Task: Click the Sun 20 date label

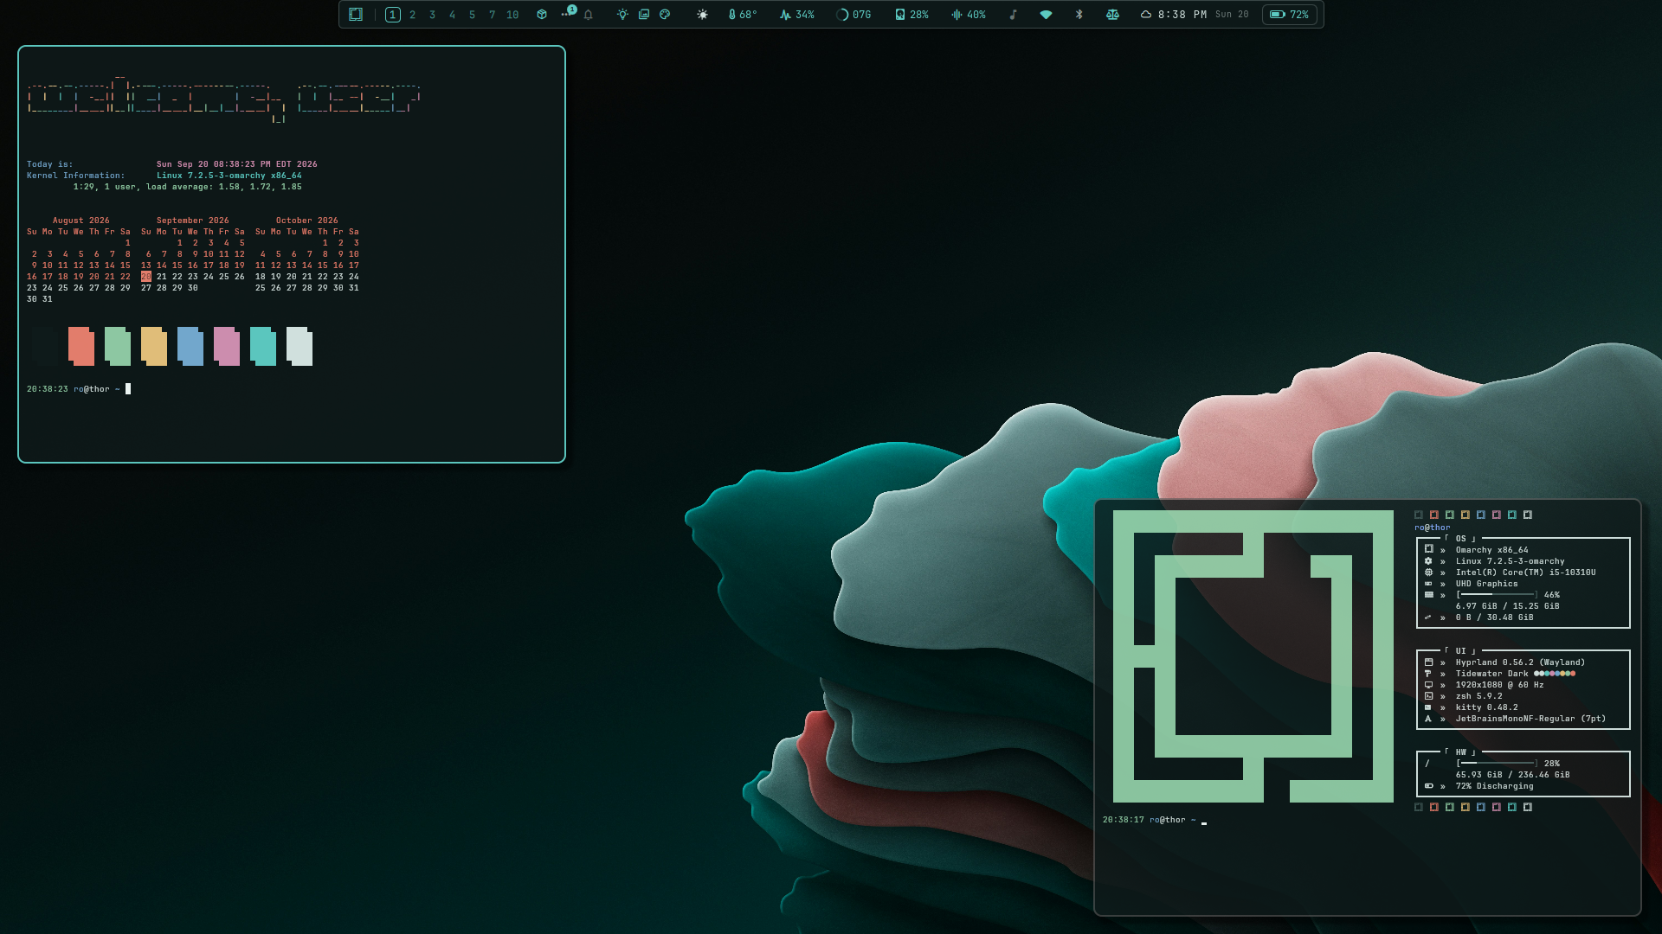Action: (1232, 15)
